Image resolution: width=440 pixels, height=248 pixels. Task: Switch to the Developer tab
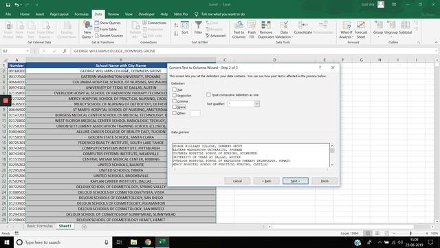(x=146, y=14)
